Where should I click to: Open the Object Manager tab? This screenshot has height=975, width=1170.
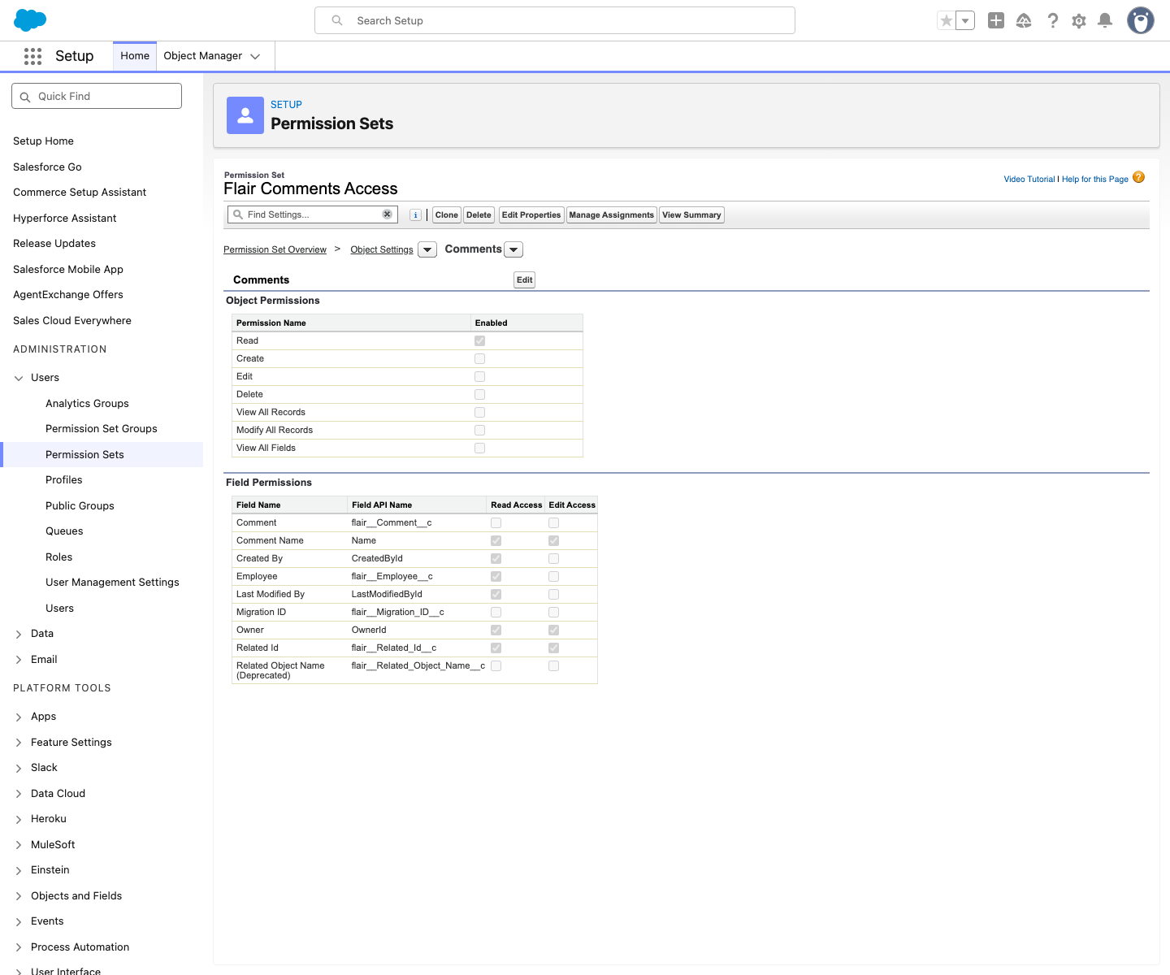point(203,56)
